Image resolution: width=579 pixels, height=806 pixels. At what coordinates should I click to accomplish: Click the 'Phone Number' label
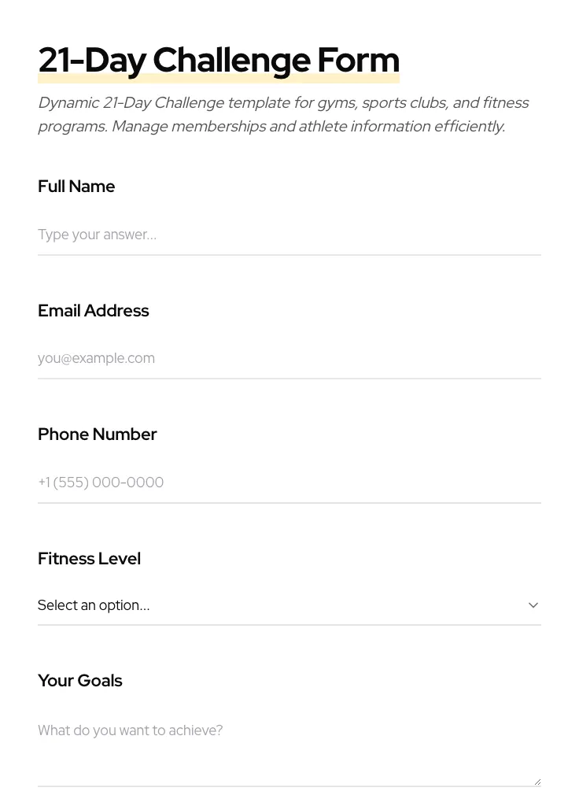click(97, 434)
